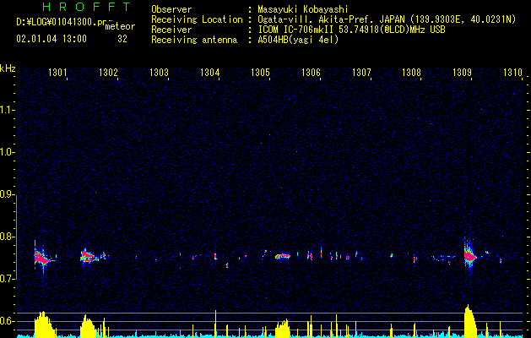Viewport: 531px width, 338px height.
Task: Click the 0.9 kHz axis tick label
Action: click(8, 194)
